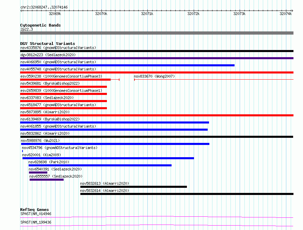Click the blue nsv6139469 variant bar
The image size is (303, 230).
coord(114,122)
